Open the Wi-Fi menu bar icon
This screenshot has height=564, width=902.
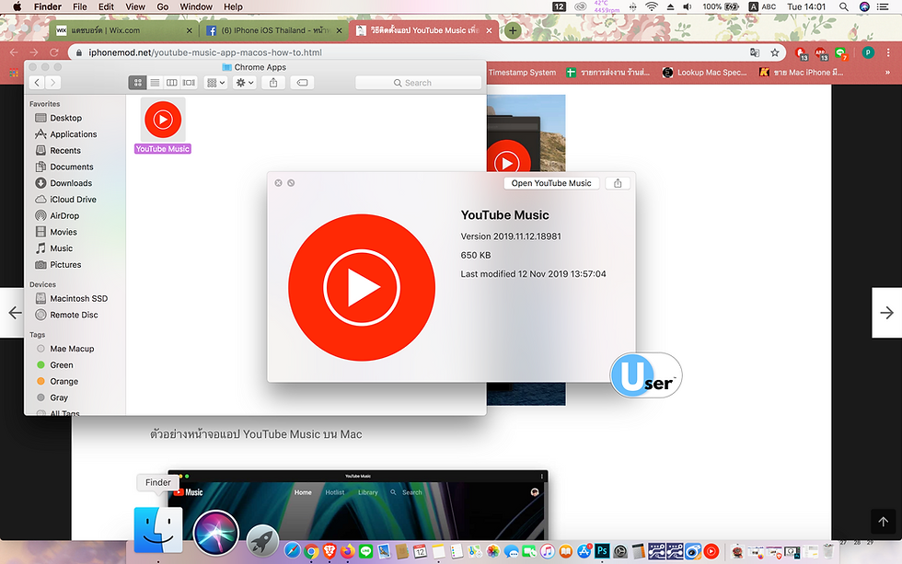[x=652, y=6]
